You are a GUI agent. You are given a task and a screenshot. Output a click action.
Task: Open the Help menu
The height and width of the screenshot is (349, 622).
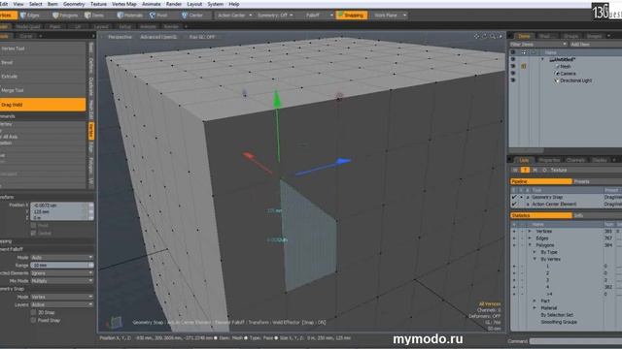(234, 4)
